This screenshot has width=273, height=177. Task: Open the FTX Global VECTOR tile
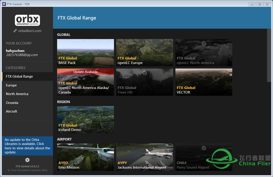[x=204, y=82]
